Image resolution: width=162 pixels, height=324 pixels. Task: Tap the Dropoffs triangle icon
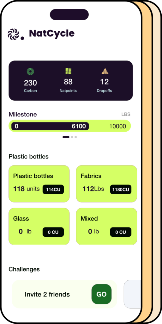(x=105, y=71)
